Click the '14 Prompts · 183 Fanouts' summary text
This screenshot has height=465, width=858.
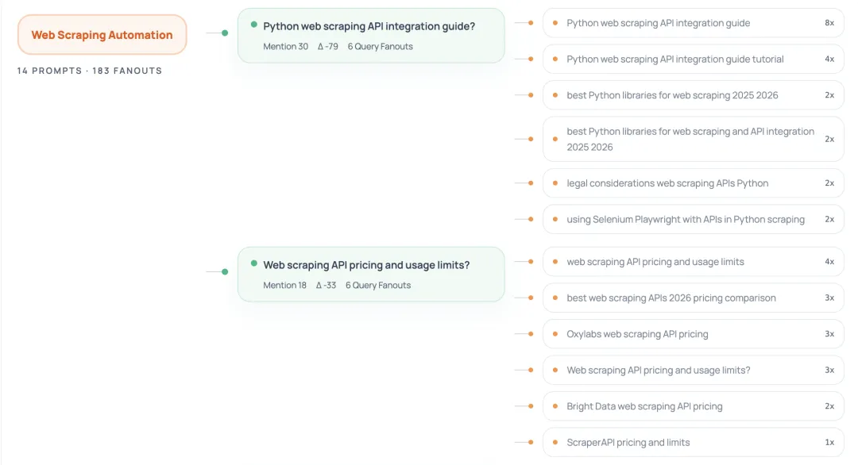90,71
